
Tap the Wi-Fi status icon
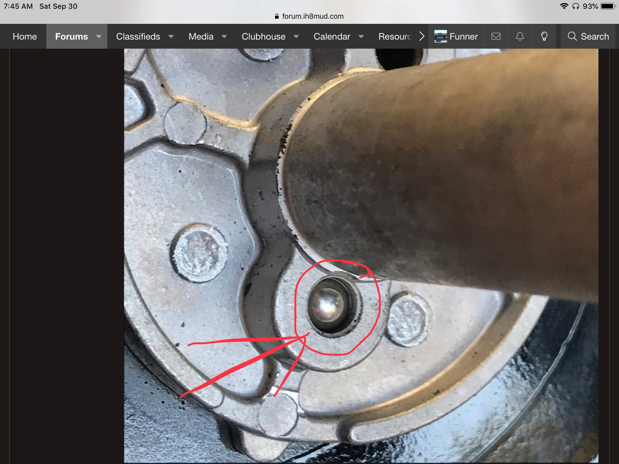point(564,6)
